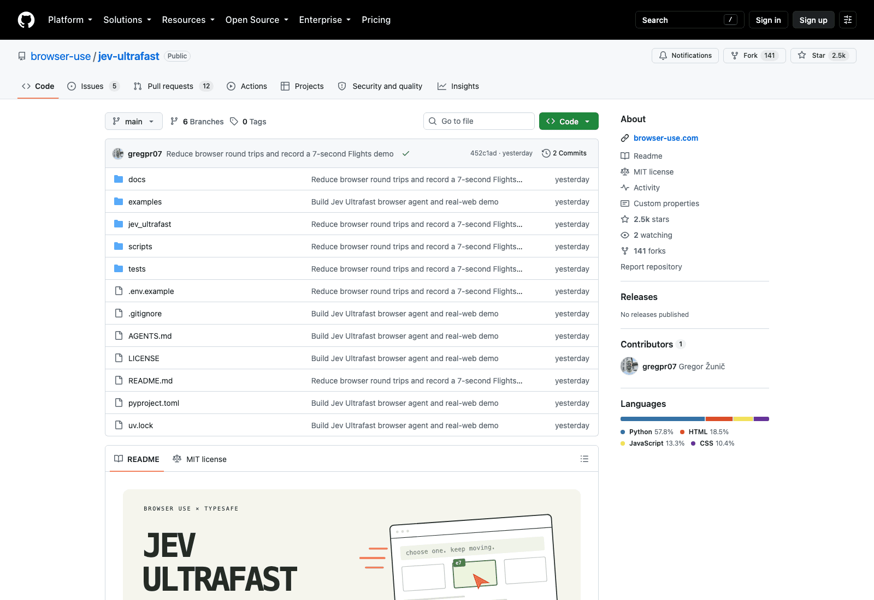
Task: Open commit hash 452c1ad
Action: [483, 153]
